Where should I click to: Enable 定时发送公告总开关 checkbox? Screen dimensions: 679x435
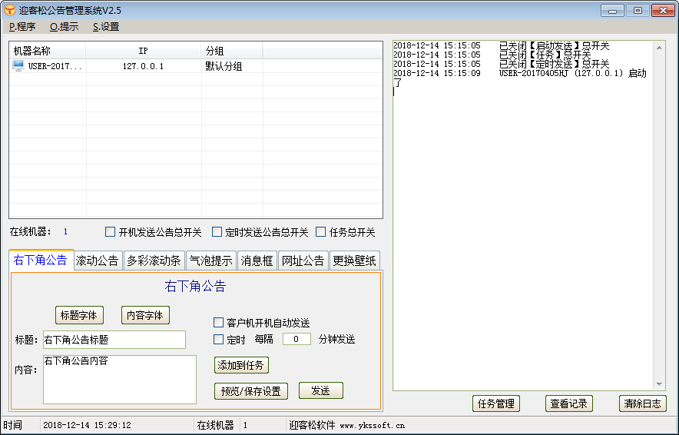[x=217, y=232]
